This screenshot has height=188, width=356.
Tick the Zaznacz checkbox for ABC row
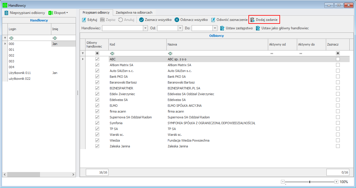point(338,59)
